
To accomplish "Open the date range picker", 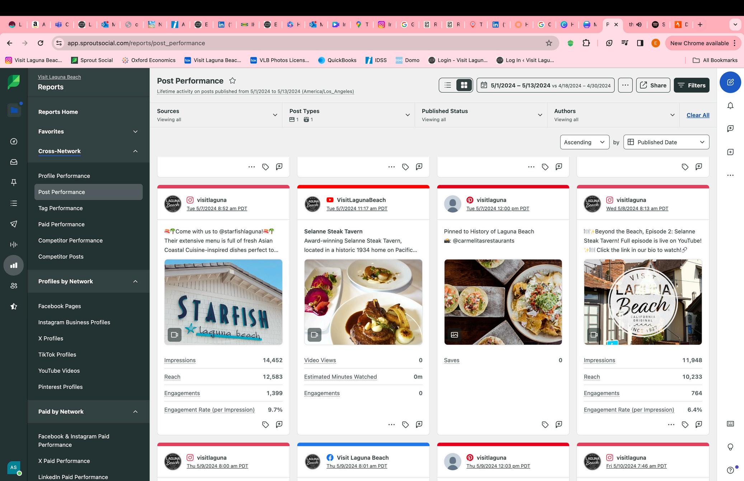I will (545, 85).
